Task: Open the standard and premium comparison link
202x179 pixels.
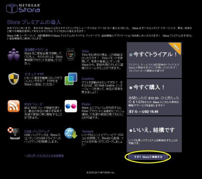Action: pyautogui.click(x=45, y=155)
